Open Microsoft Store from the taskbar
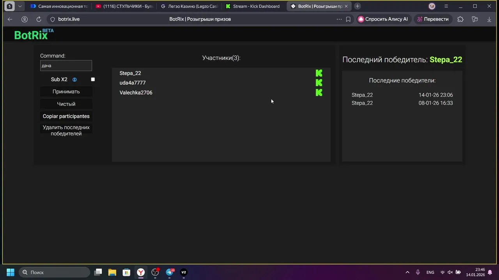 coord(126,272)
